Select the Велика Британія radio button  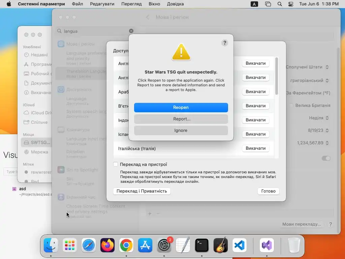coord(291,105)
